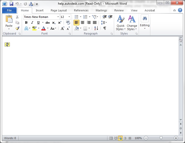
Task: Open the Change Case Aa menu
Action: (x=53, y=28)
